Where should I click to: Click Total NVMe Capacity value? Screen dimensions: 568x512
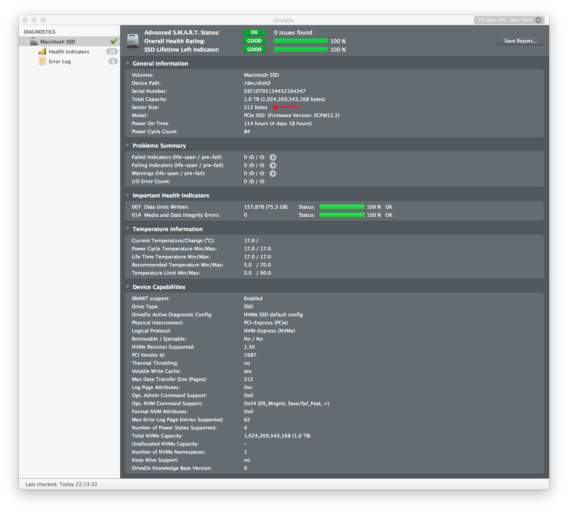[x=277, y=436]
